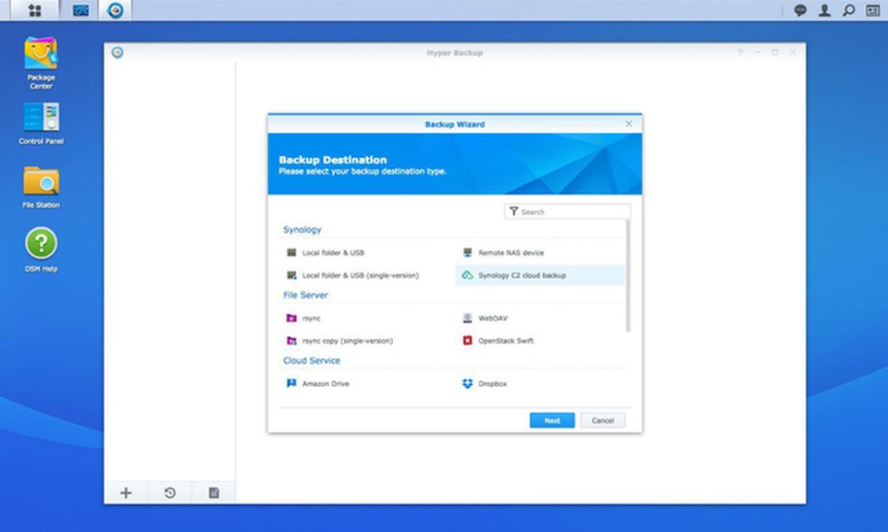The image size is (888, 532).
Task: Open Package Center desktop shortcut
Action: (x=41, y=63)
